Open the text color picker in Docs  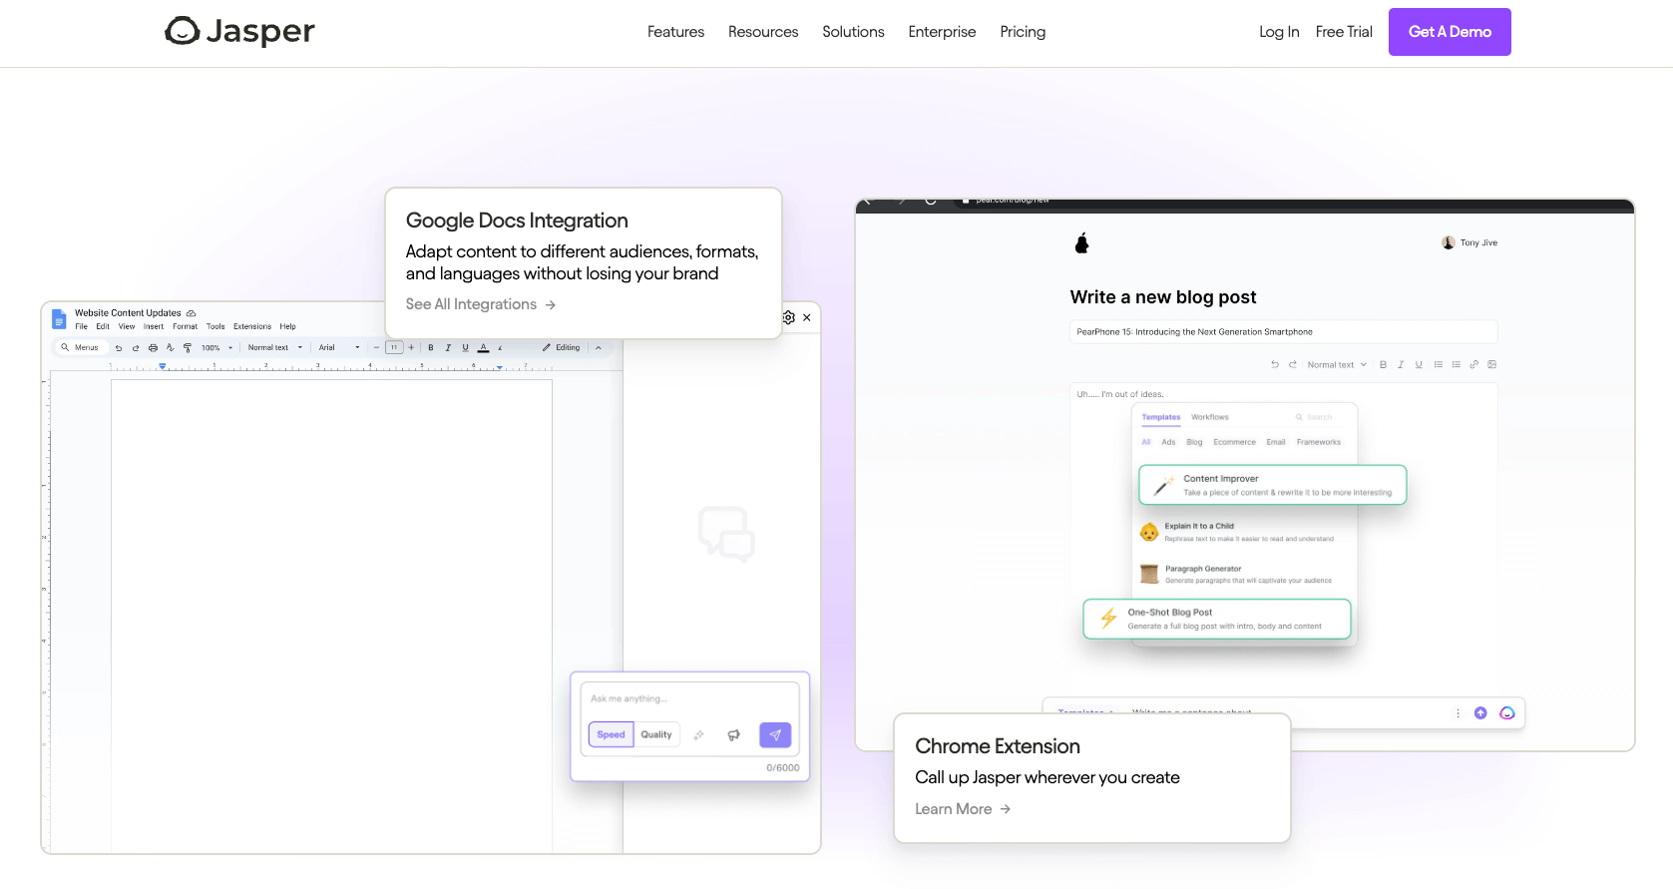click(x=483, y=348)
